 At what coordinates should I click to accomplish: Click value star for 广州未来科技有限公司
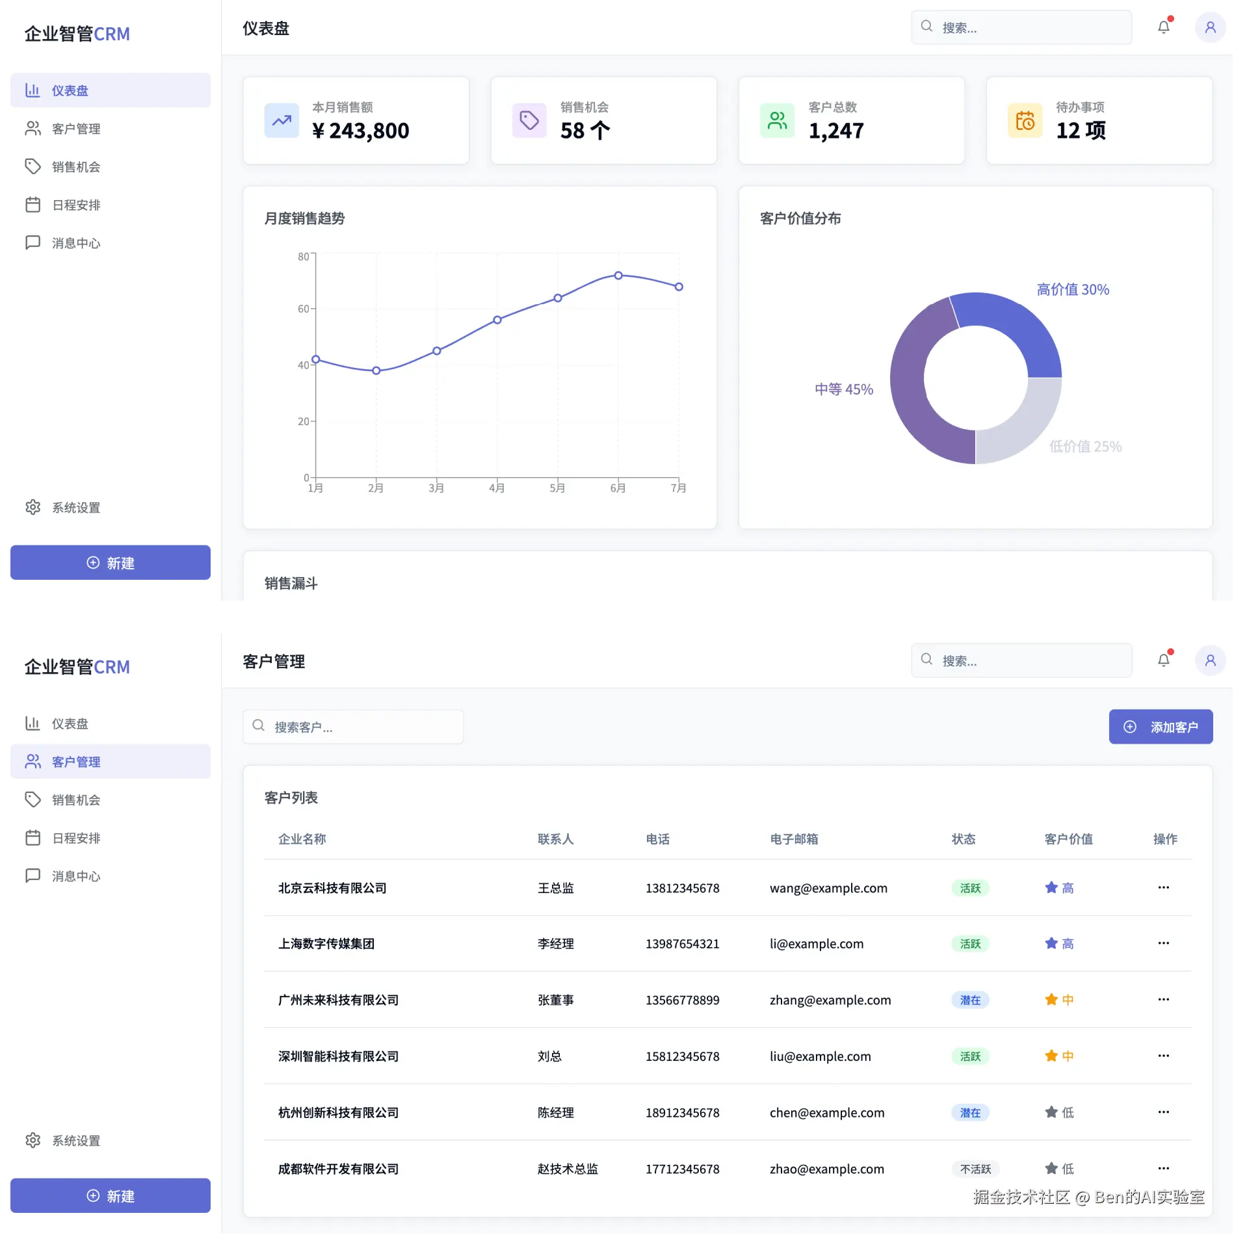[1051, 1000]
